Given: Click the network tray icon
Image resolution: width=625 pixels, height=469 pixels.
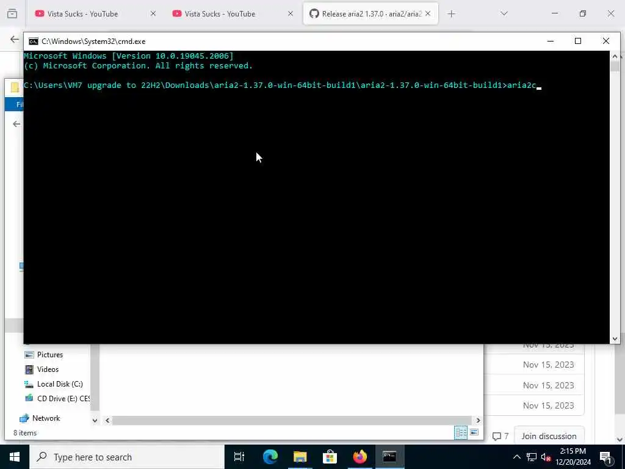Looking at the screenshot, I should point(532,457).
